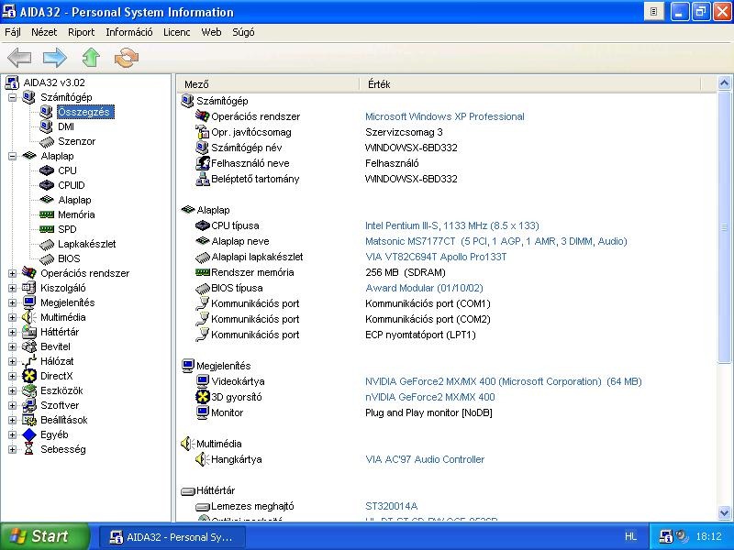The image size is (734, 550).
Task: Open the Nézet menu
Action: click(x=44, y=32)
